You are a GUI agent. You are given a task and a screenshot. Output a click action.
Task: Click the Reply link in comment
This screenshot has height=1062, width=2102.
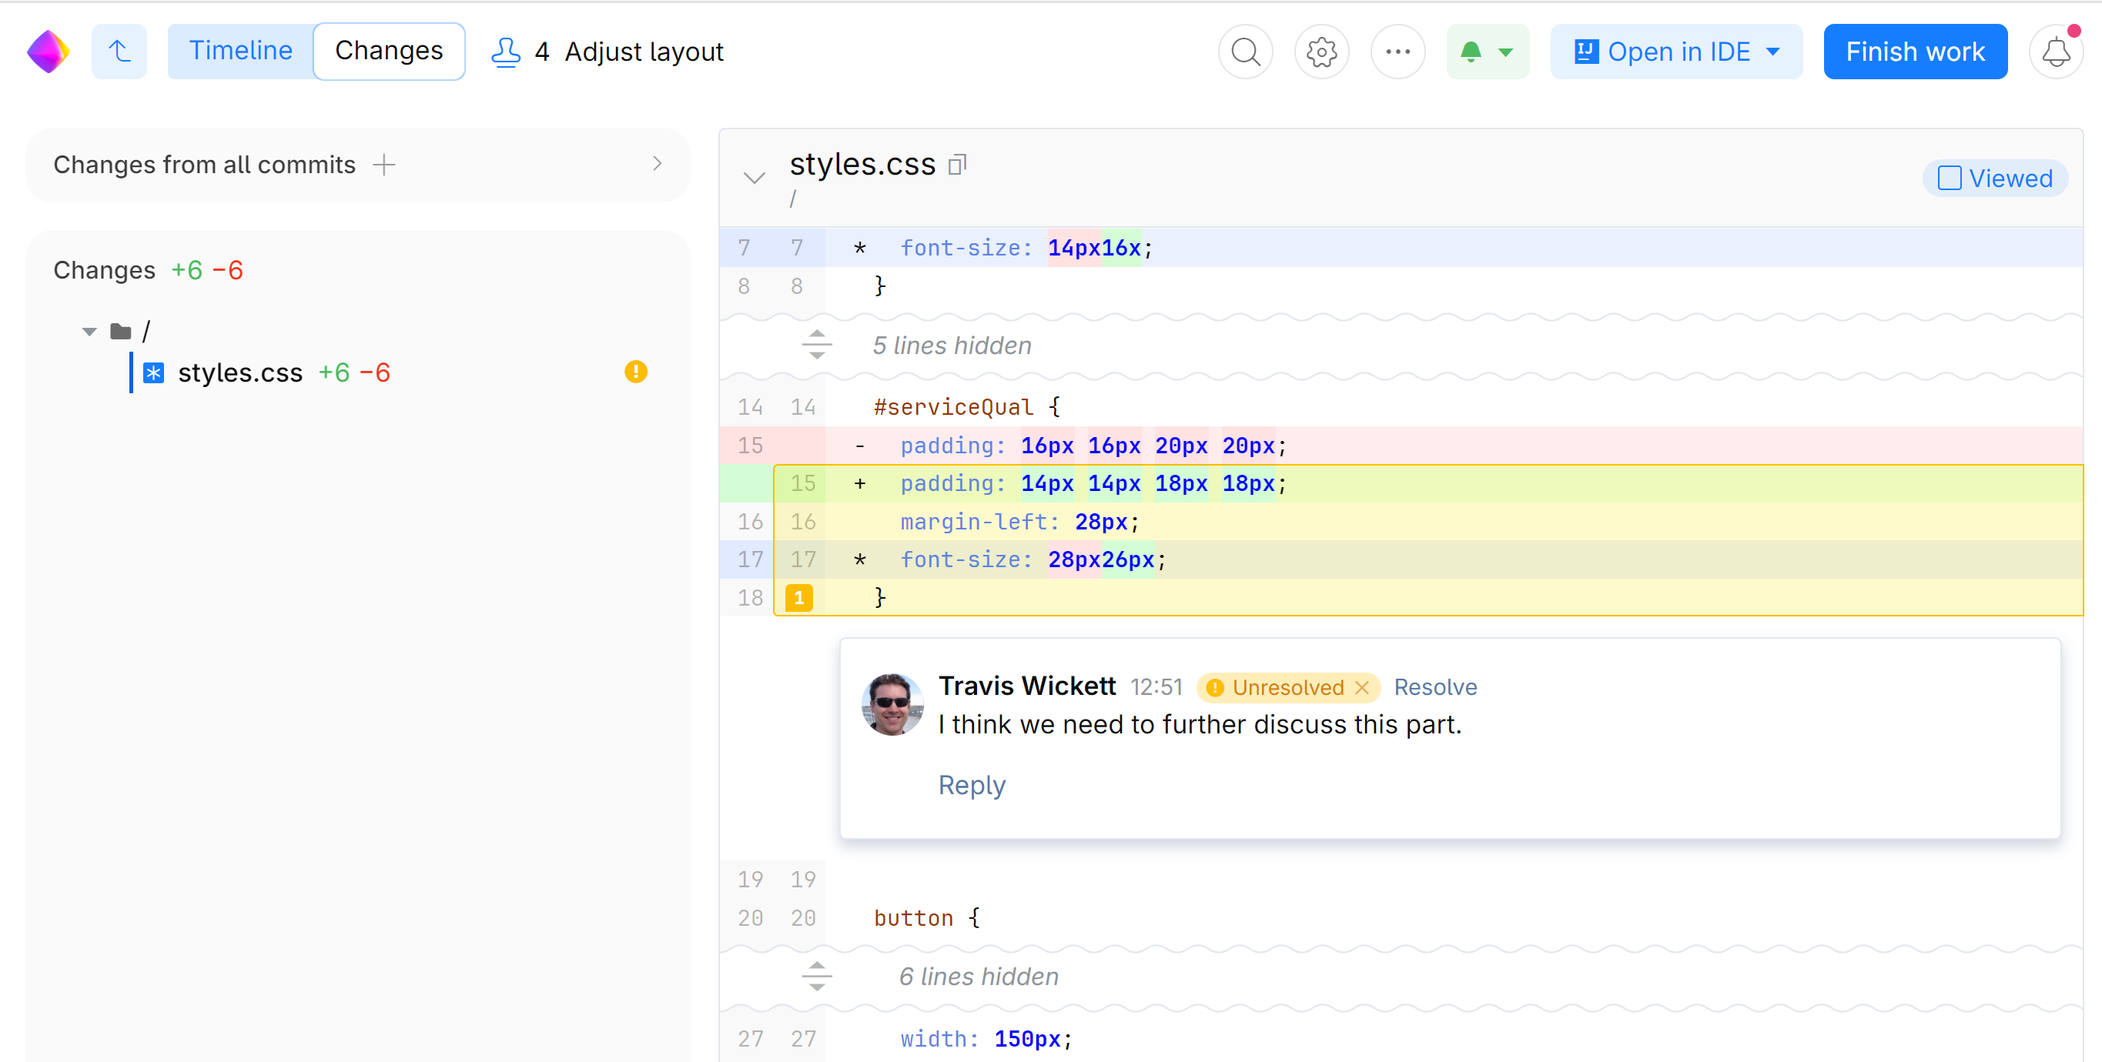tap(971, 785)
